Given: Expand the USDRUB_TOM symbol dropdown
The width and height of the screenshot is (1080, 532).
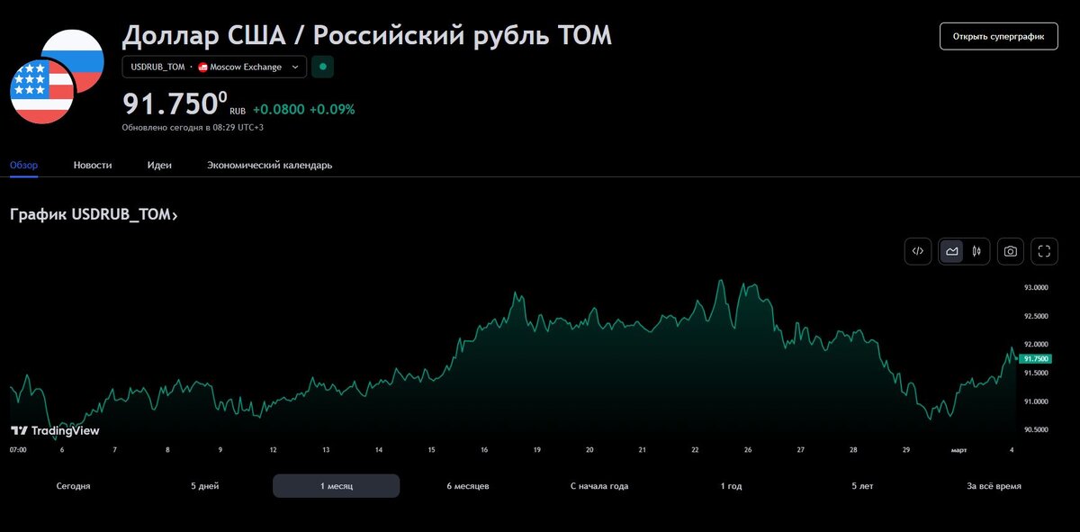Looking at the screenshot, I should coord(214,67).
